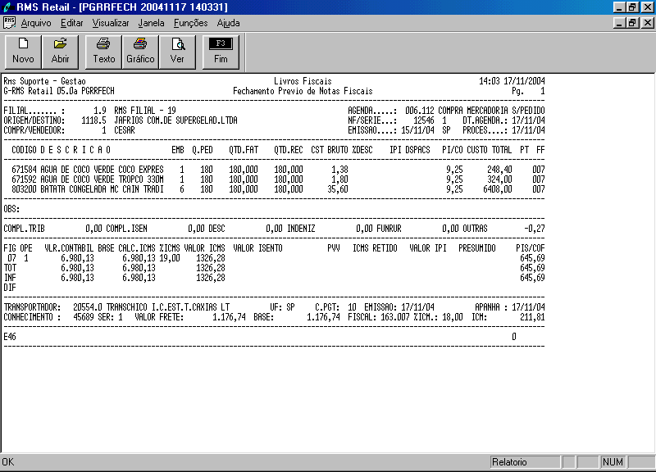This screenshot has width=656, height=472.
Task: Click the INF row label
Action: coord(10,278)
